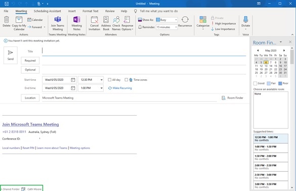Open end date calendar picker
The image size is (296, 191).
point(73,88)
